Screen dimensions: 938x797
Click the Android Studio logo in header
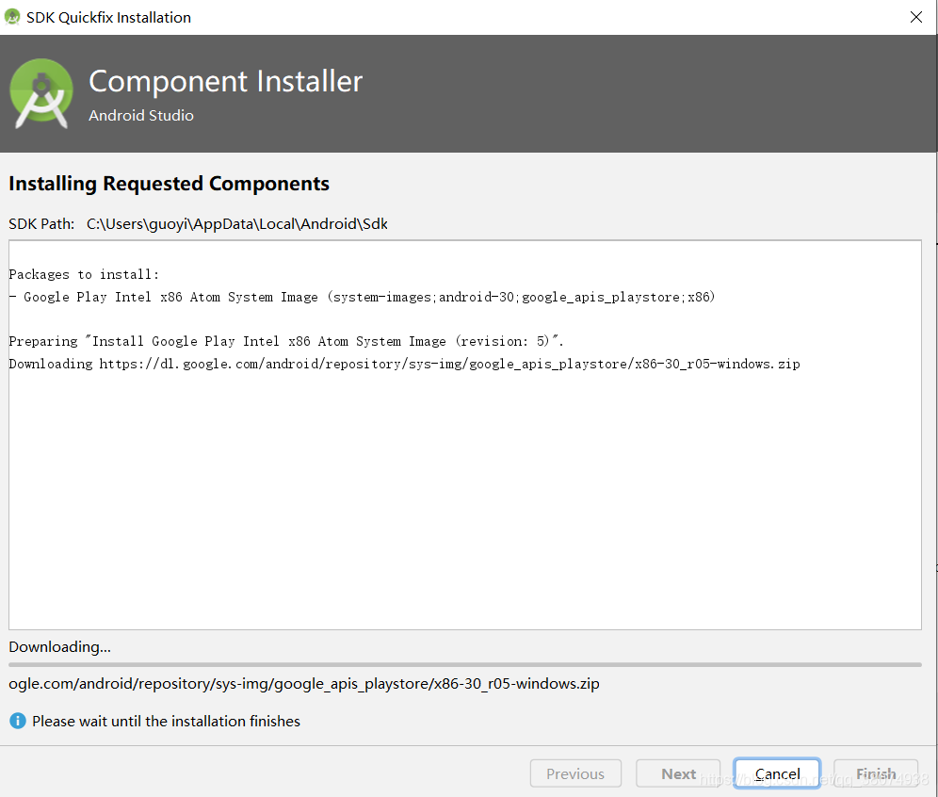(41, 92)
